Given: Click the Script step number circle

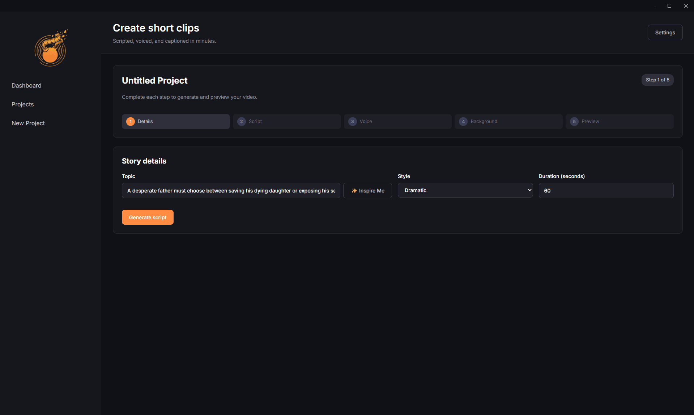Looking at the screenshot, I should (241, 121).
